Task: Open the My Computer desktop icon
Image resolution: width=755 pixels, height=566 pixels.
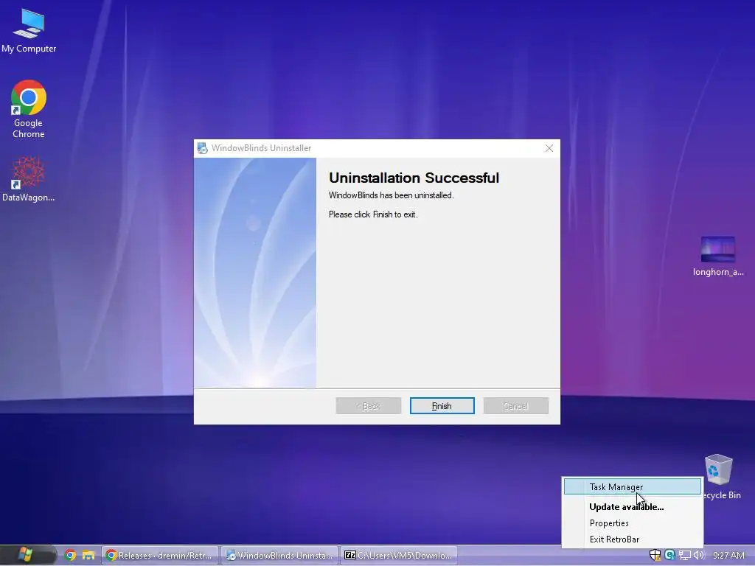Action: [29, 31]
